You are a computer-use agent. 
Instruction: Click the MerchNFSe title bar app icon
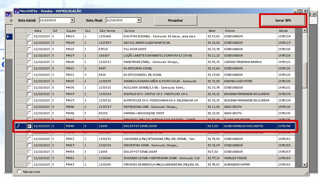pos(16,11)
